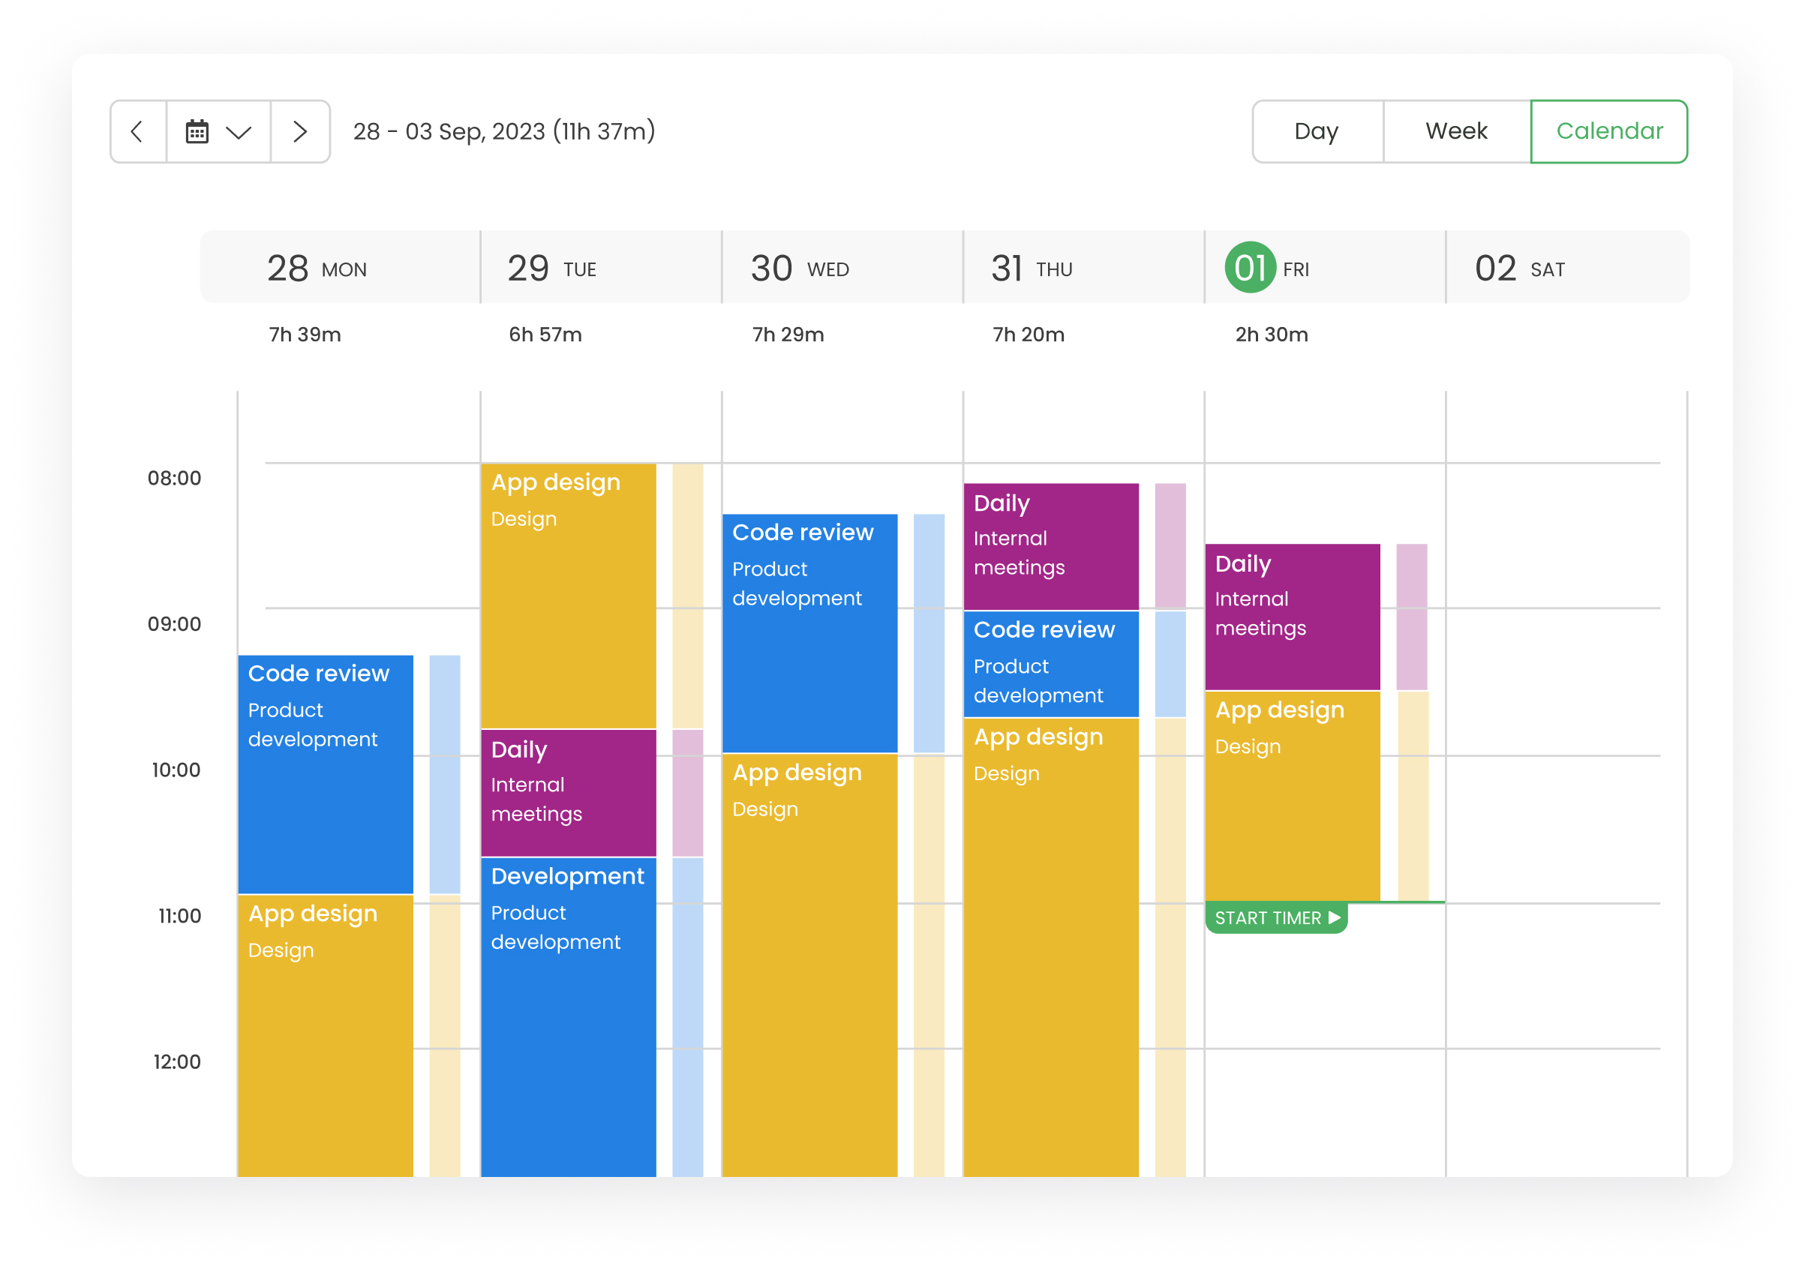Image resolution: width=1805 pixels, height=1267 pixels.
Task: Open the calendar date picker icon
Action: click(x=199, y=131)
